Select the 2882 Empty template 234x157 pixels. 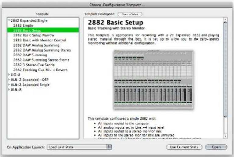43,25
